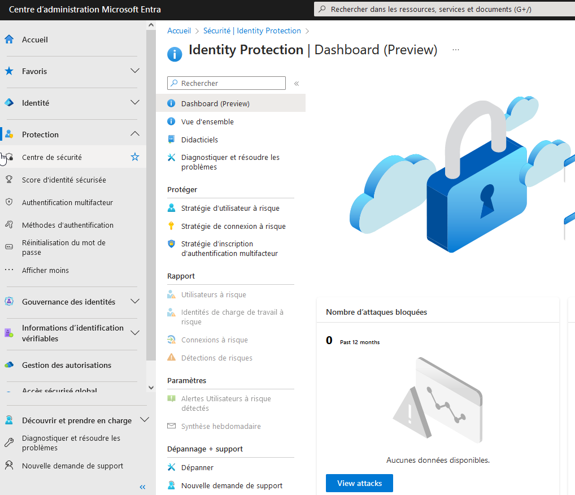This screenshot has height=495, width=575.
Task: Click the View attacks button
Action: coord(359,483)
